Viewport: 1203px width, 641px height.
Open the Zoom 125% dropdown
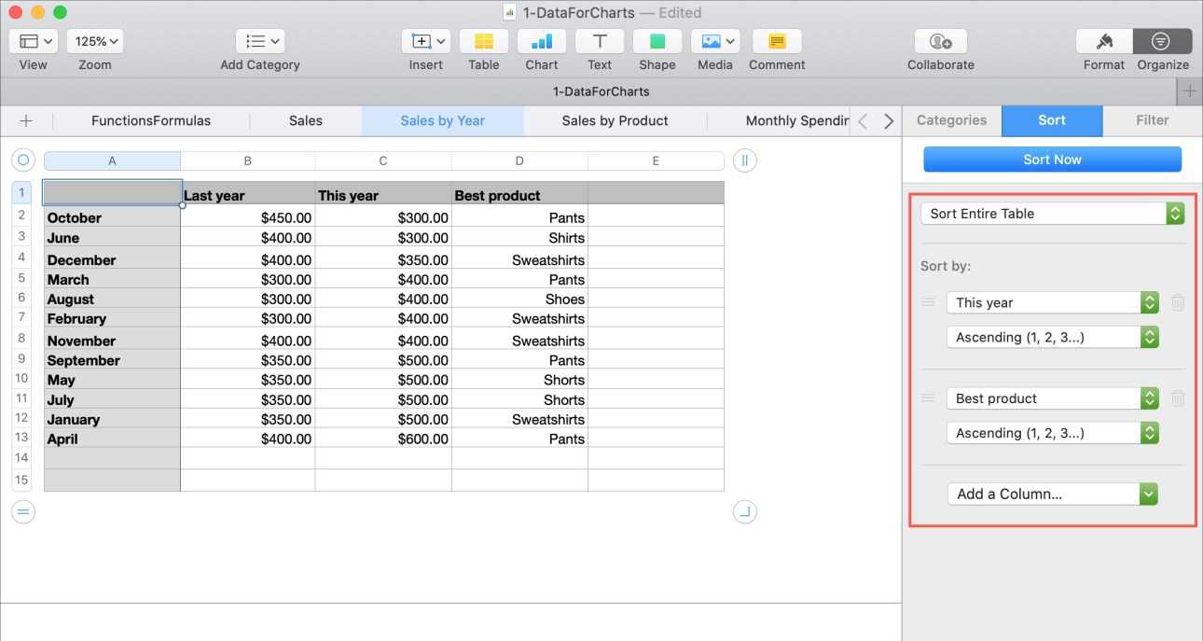(95, 42)
